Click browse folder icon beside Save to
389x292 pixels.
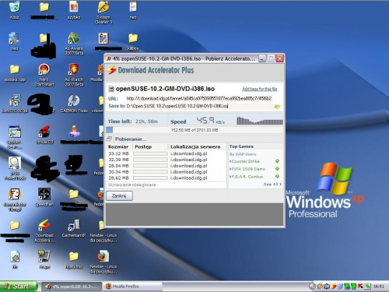pyautogui.click(x=278, y=106)
